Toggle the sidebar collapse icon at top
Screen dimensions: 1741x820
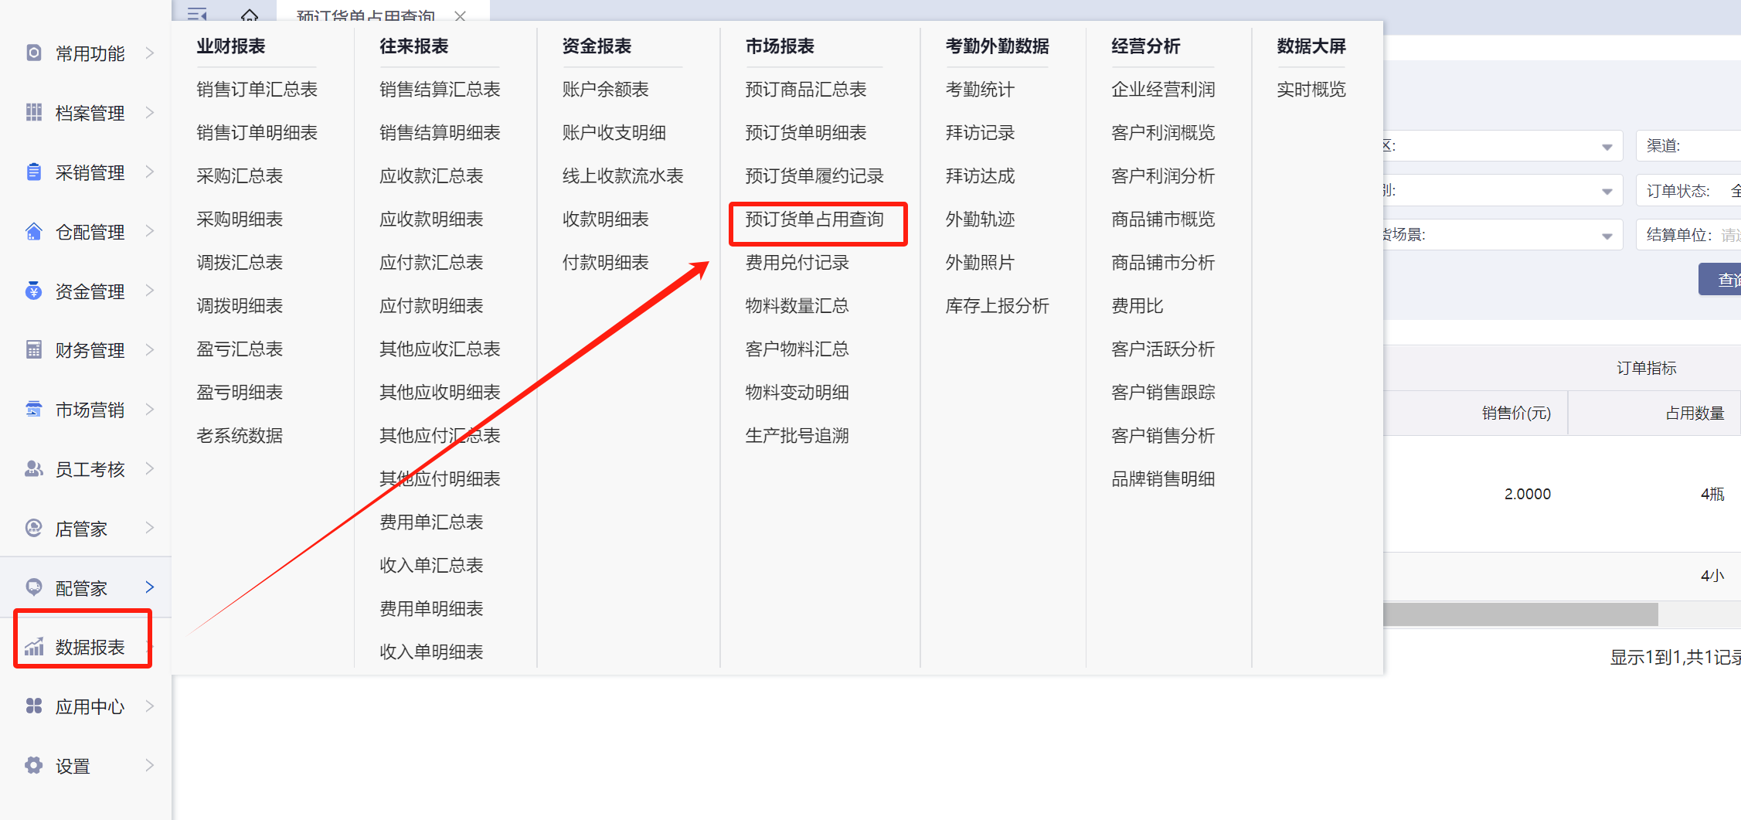197,15
